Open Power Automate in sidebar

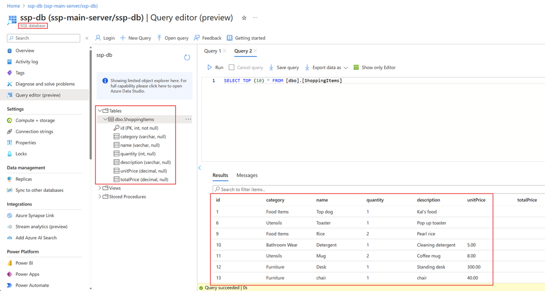point(32,286)
